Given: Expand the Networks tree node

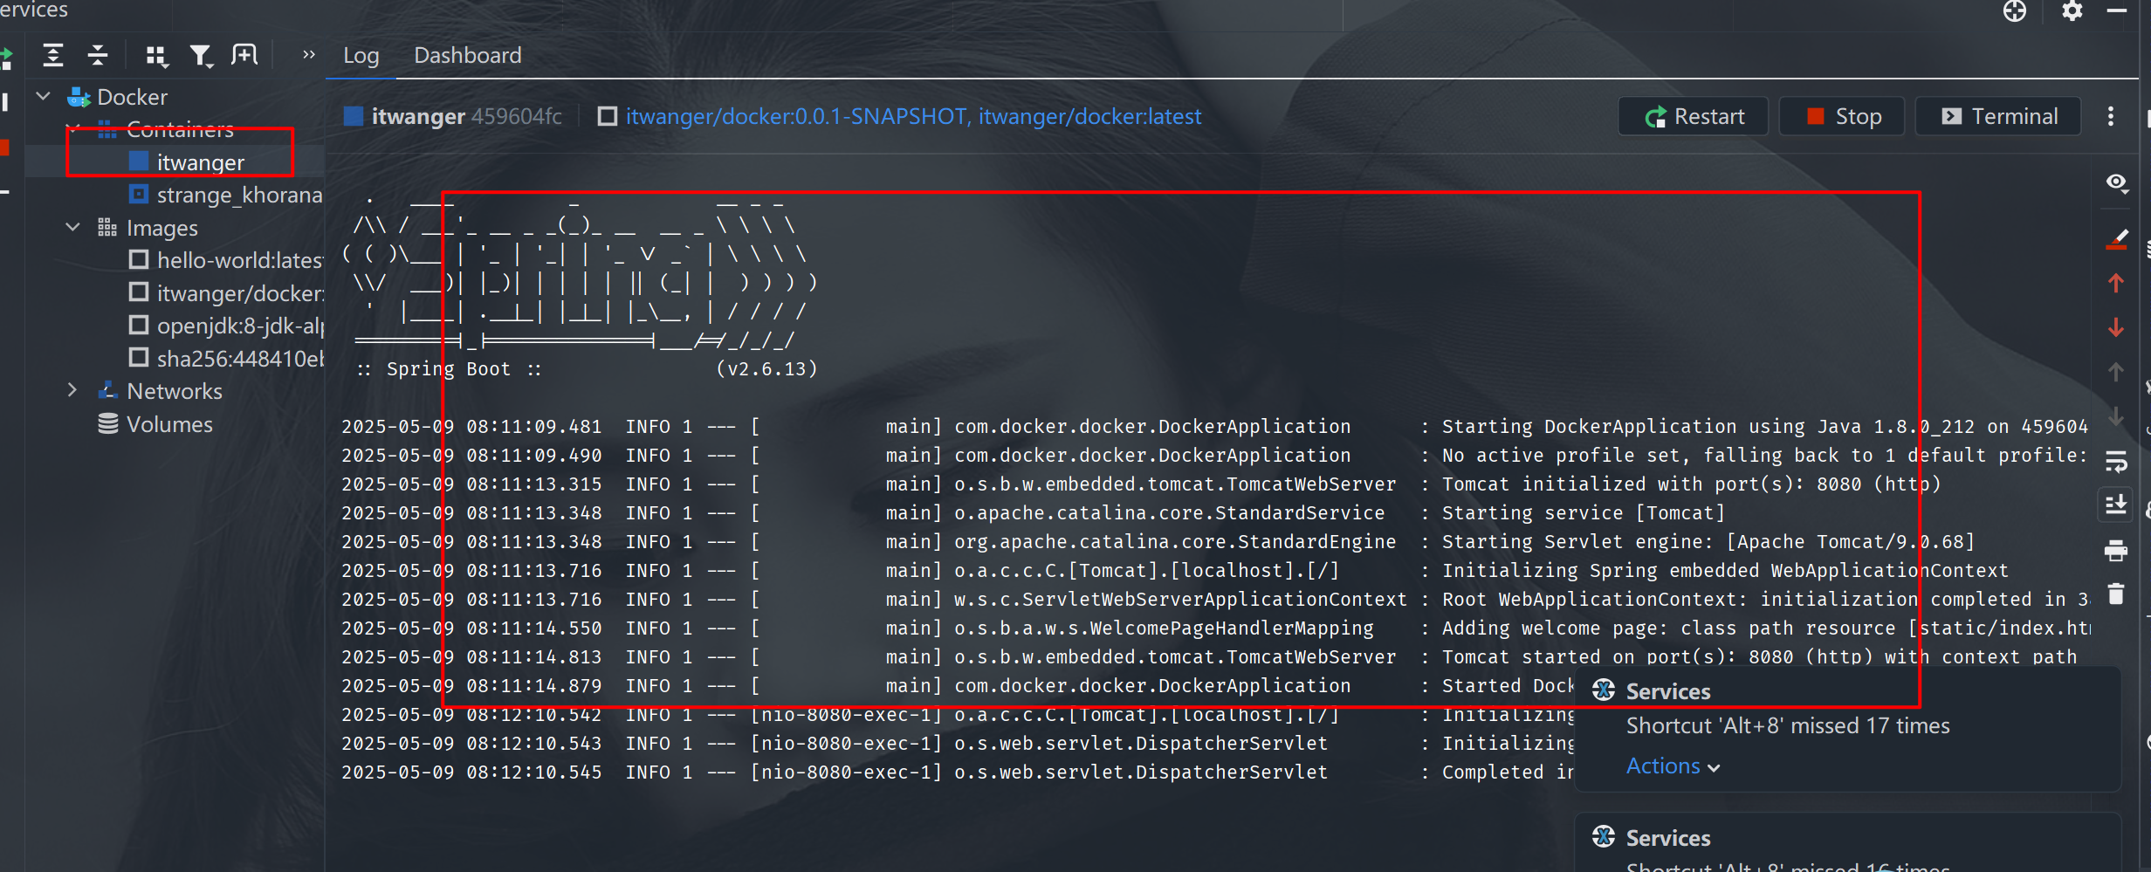Looking at the screenshot, I should click(72, 390).
